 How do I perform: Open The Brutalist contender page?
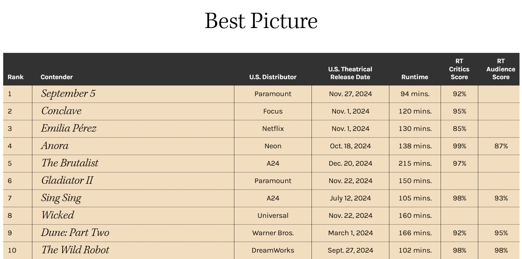coord(70,163)
